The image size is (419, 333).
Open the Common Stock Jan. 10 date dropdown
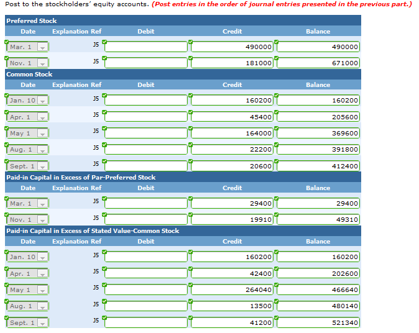27,101
